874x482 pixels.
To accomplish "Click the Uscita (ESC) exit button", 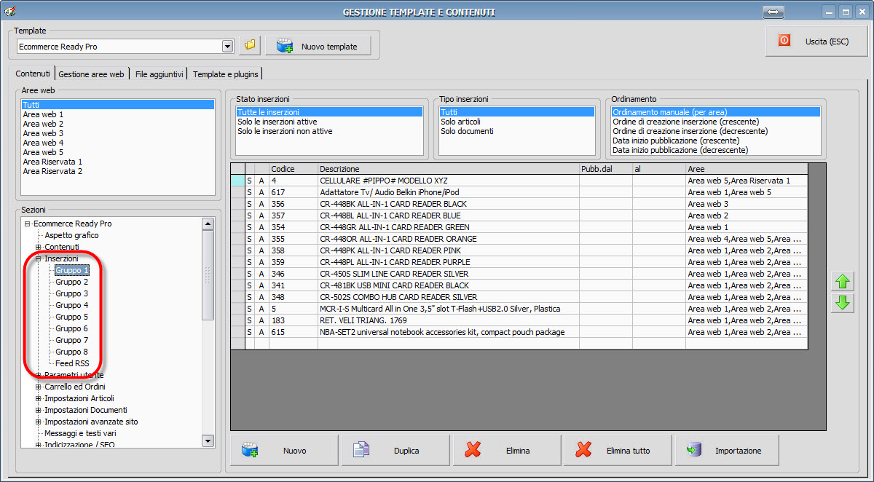I will coord(816,42).
